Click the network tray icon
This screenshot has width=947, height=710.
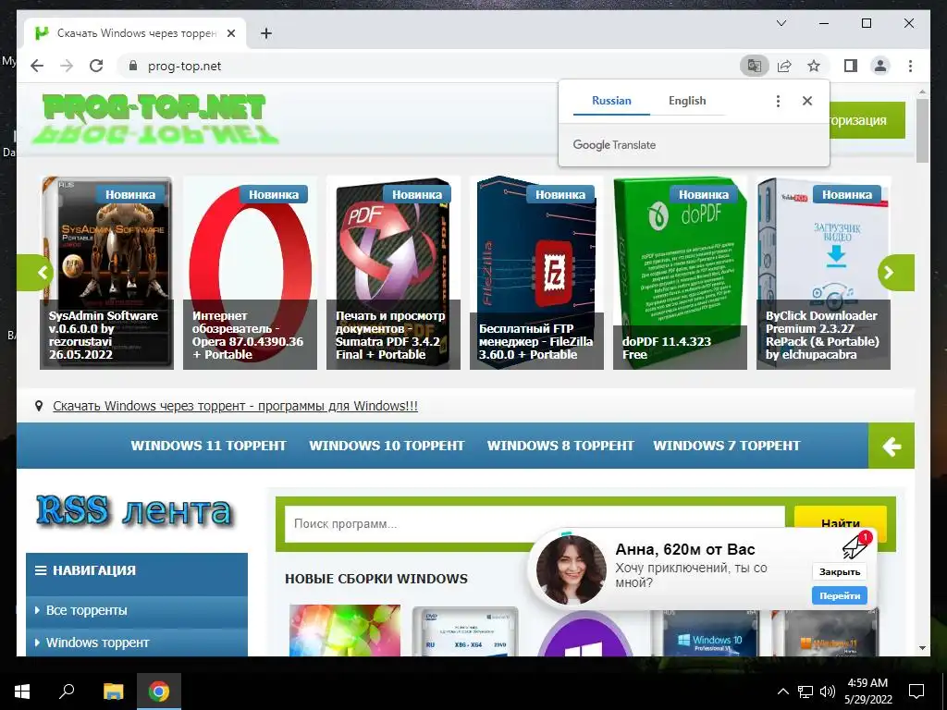806,692
